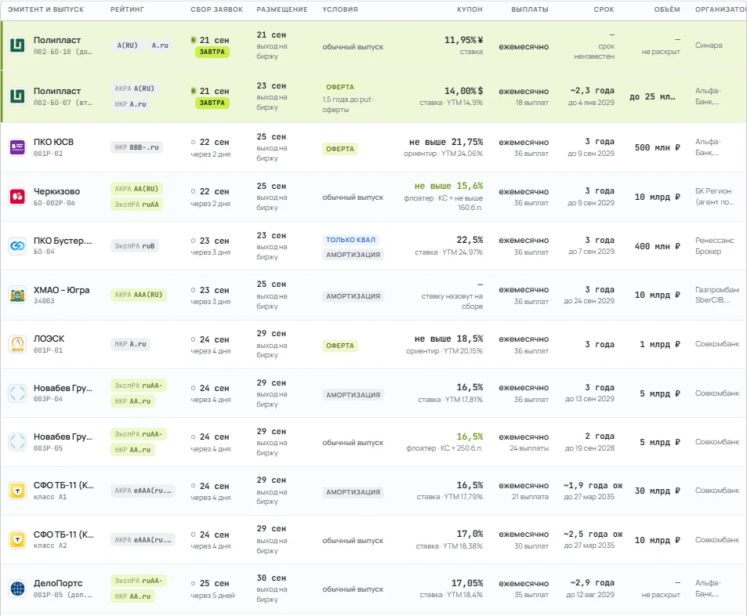747x616 pixels.
Task: Open the ПКО ЮСВ issuer name link
Action: 53,142
